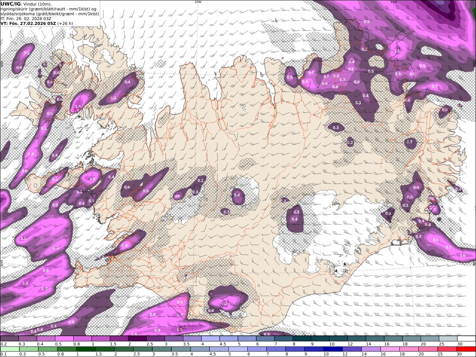Click the '(+26 h)' forecast offset text

[65, 23]
